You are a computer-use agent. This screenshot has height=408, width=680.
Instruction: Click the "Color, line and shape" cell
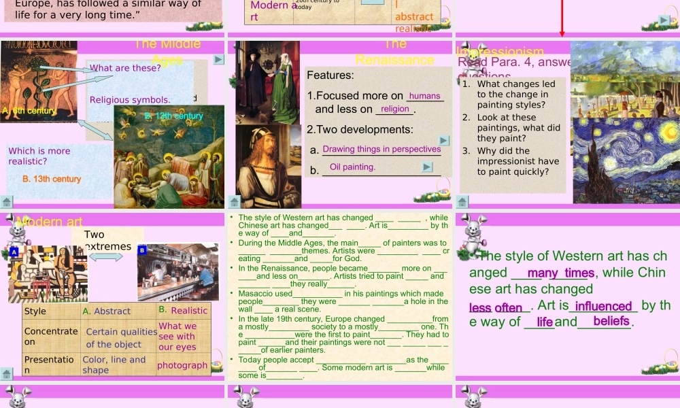click(118, 364)
